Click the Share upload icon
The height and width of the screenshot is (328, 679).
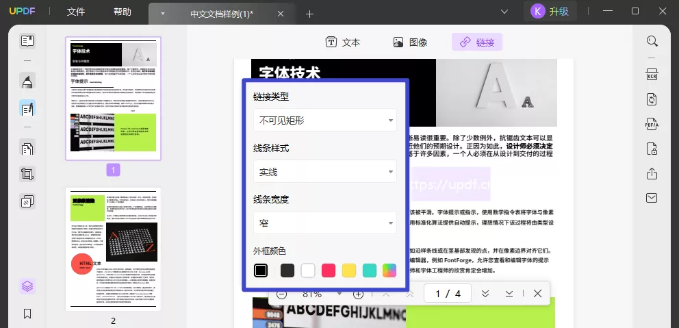point(652,173)
